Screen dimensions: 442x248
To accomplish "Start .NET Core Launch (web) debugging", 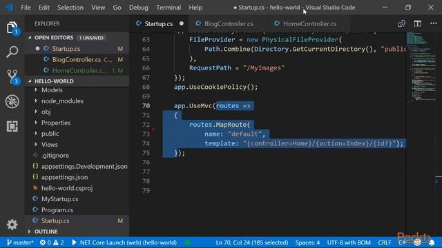I will pyautogui.click(x=124, y=242).
